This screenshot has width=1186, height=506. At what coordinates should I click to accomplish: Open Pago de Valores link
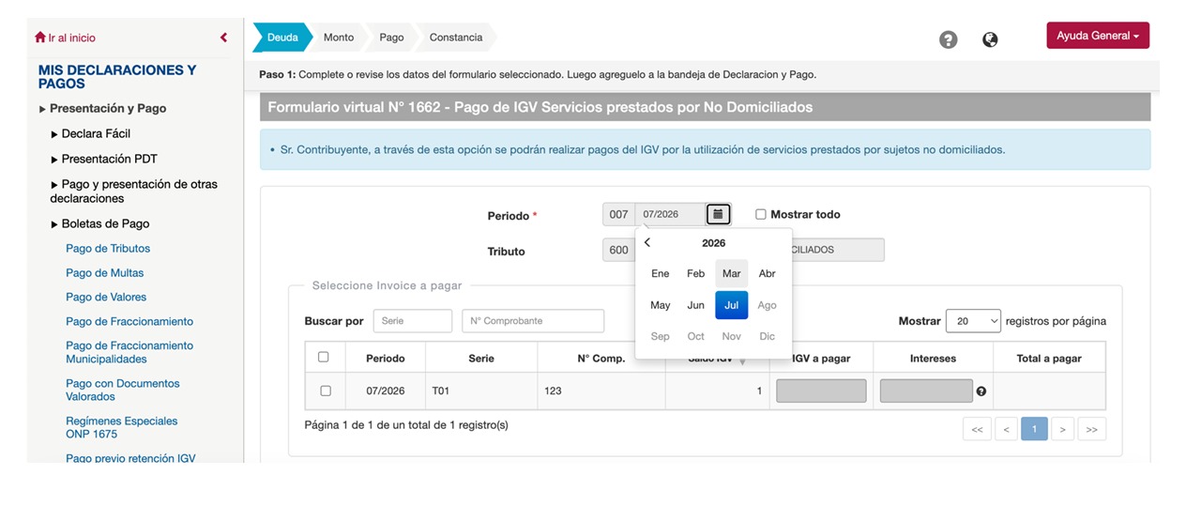pyautogui.click(x=106, y=298)
